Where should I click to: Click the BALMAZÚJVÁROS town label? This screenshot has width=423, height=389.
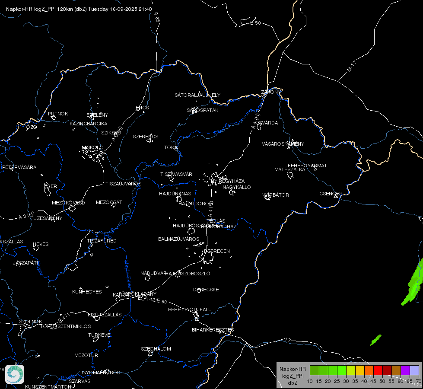[x=178, y=239]
